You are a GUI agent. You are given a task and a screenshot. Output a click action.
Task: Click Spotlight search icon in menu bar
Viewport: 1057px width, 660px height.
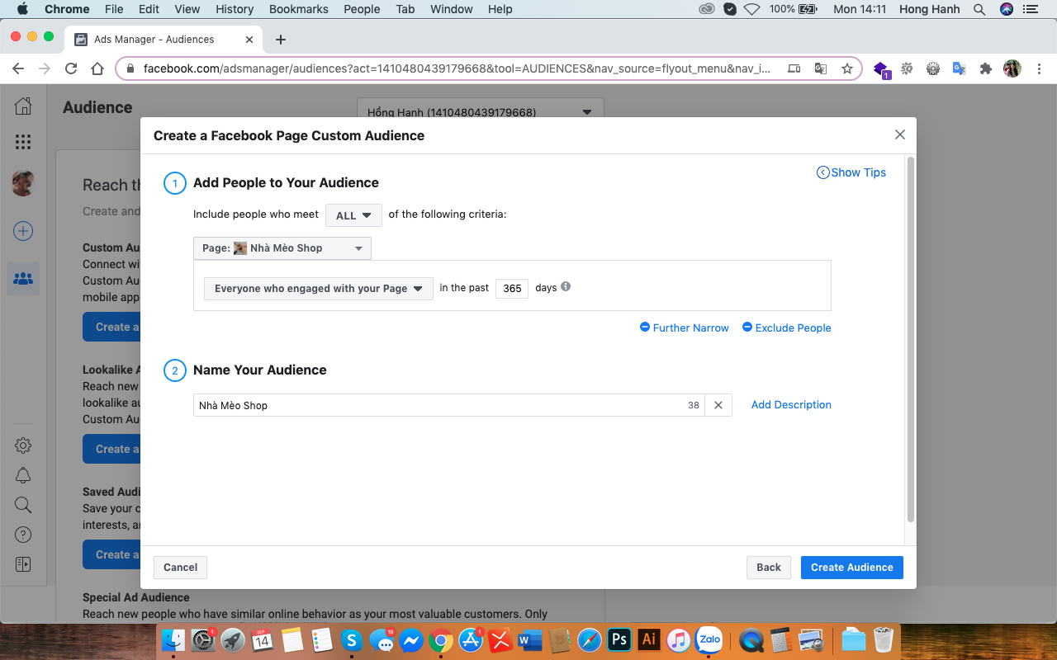coord(979,9)
